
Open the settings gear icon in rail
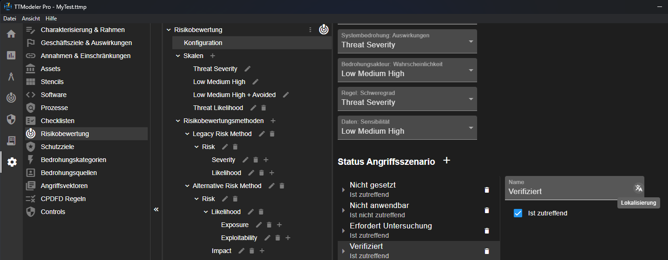tap(12, 162)
